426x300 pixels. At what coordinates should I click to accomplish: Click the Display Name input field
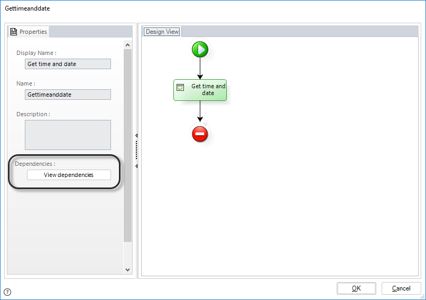click(68, 64)
